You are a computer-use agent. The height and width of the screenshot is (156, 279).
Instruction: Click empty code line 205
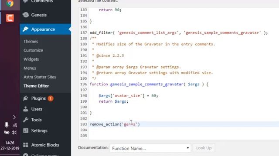tap(184, 136)
